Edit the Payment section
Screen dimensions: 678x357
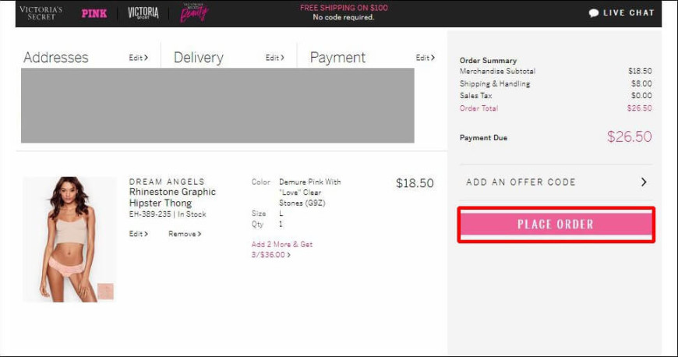425,58
